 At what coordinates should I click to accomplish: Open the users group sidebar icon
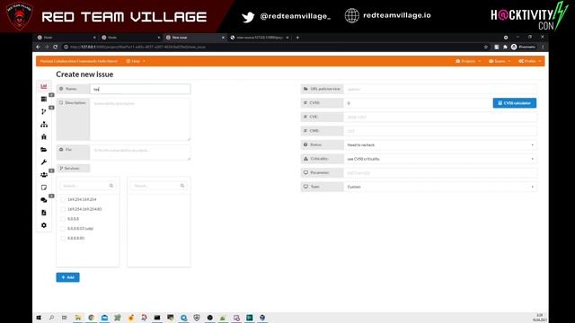click(x=44, y=175)
